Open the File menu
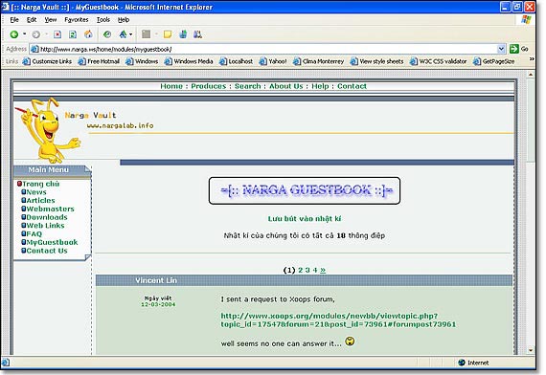The width and height of the screenshot is (546, 375). 14,20
